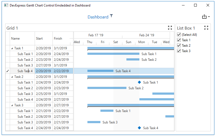The width and height of the screenshot is (216, 137).
Task: Click Task 1 Sub Task 1 Gantt bar
Action: (113, 54)
